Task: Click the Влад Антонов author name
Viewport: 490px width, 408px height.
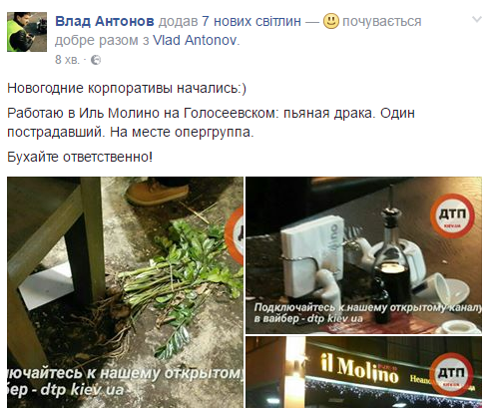Action: [x=105, y=21]
